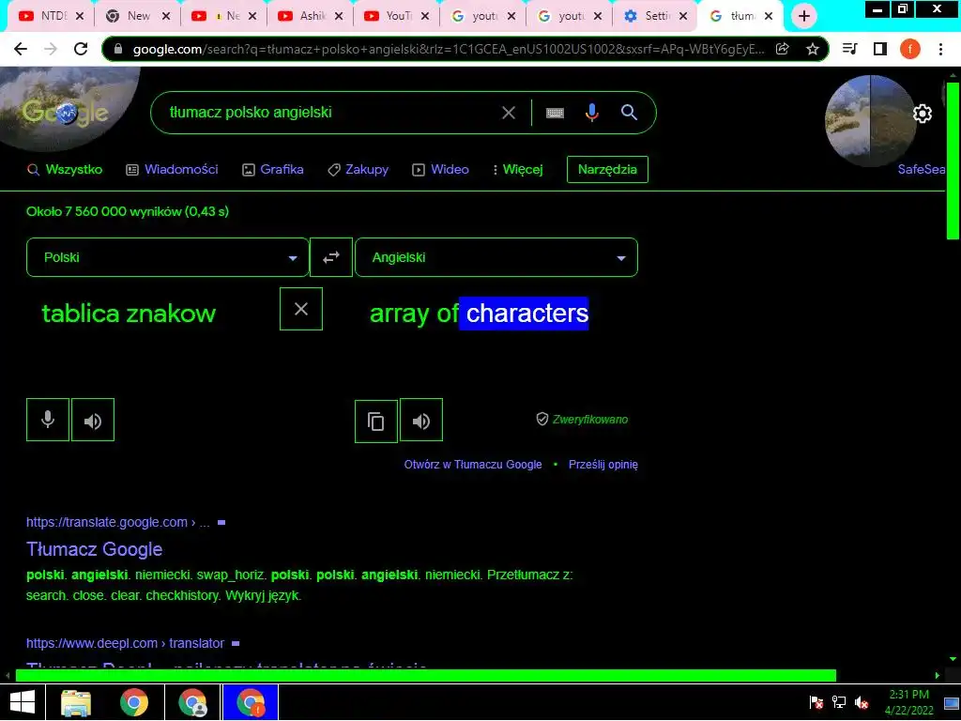This screenshot has width=961, height=721.
Task: Open the on-screen keyboard input tool
Action: pyautogui.click(x=555, y=113)
